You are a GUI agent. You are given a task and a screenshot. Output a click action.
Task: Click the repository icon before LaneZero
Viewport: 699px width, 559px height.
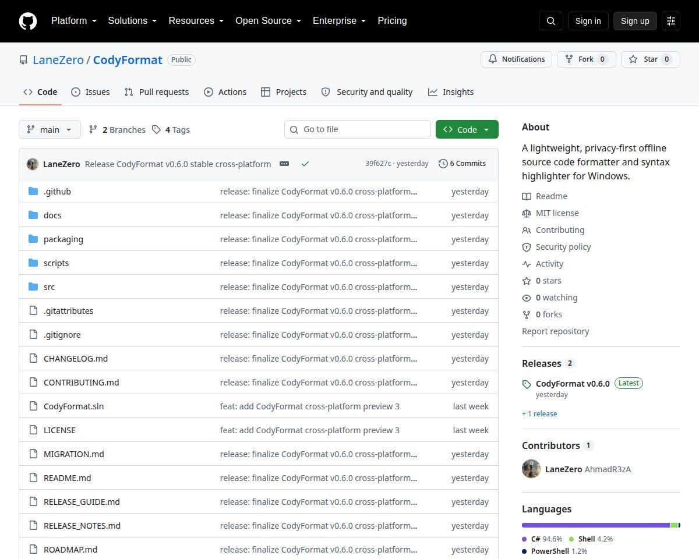(23, 60)
